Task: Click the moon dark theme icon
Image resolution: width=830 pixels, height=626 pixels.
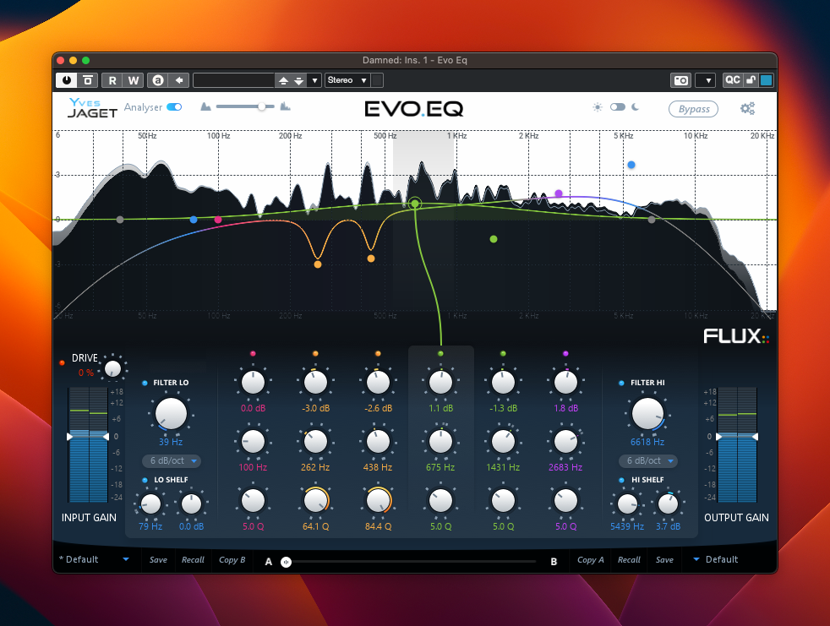Action: coord(636,107)
